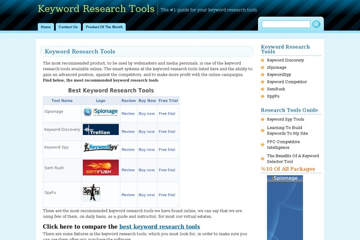Click the Best Keyword Research Tools heading
Screen dimensions: 360x240
(x=111, y=91)
